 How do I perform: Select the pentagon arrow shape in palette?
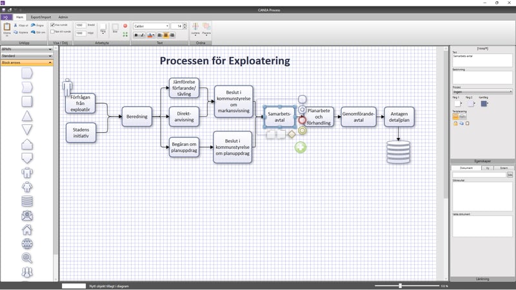(27, 73)
